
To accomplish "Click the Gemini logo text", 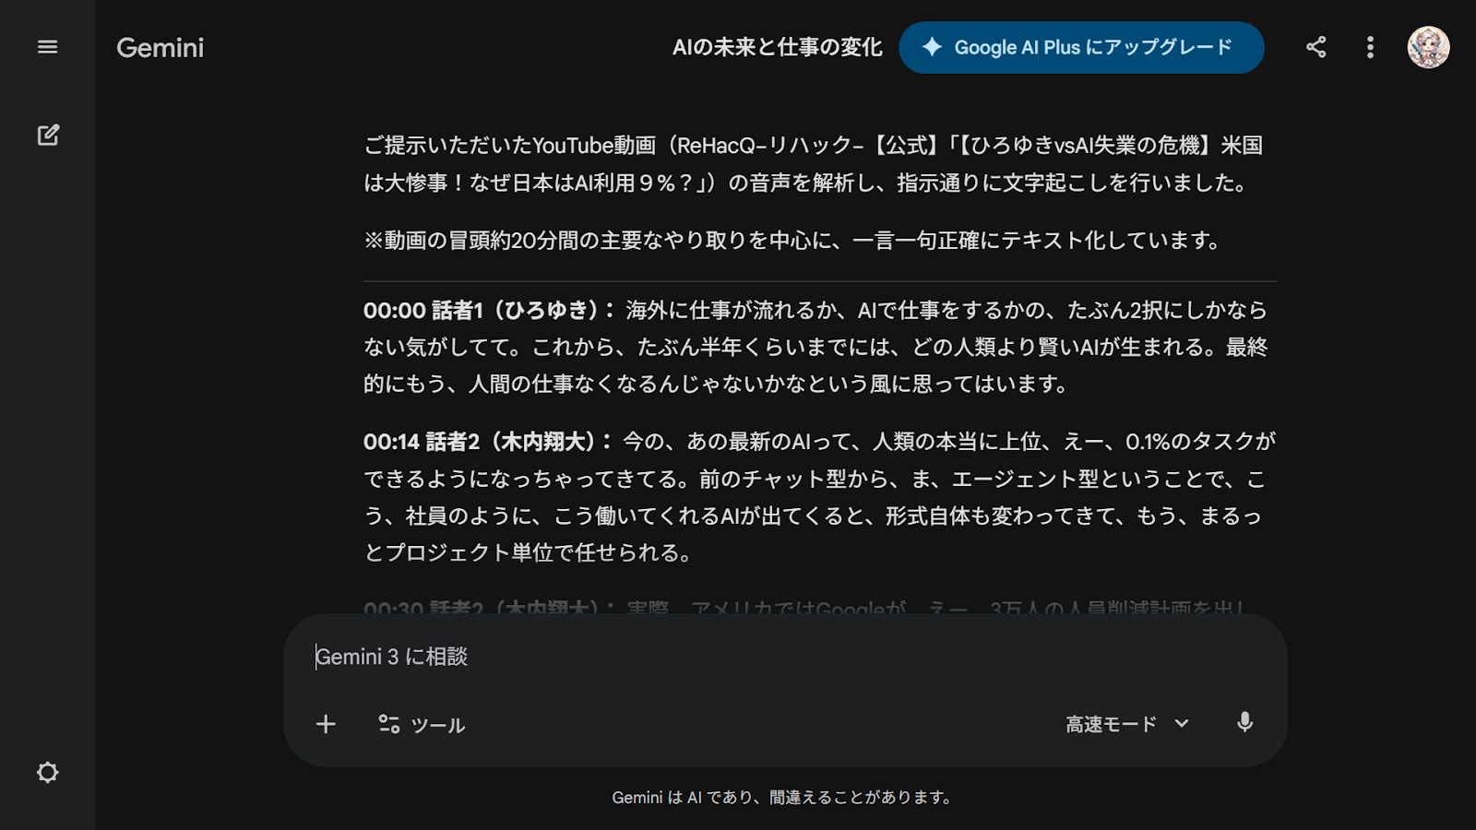I will click(x=160, y=48).
